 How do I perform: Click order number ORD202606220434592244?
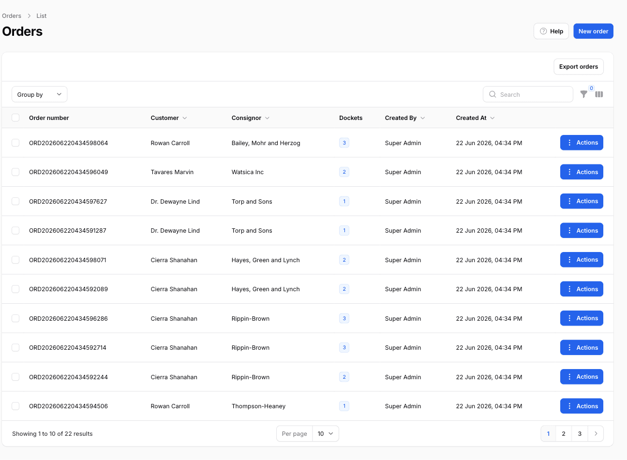(68, 377)
